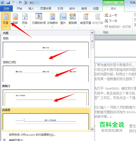Open the 页眉 header dropdown button
This screenshot has height=141, width=136.
[x=6, y=21]
